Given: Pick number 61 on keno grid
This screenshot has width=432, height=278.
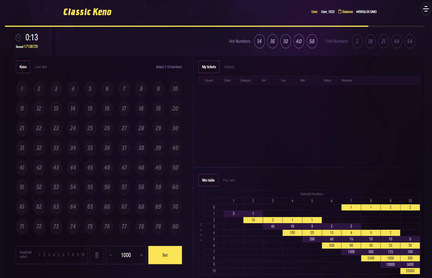Looking at the screenshot, I should [22, 207].
